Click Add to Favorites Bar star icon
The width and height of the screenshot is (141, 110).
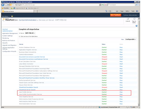point(11,8)
